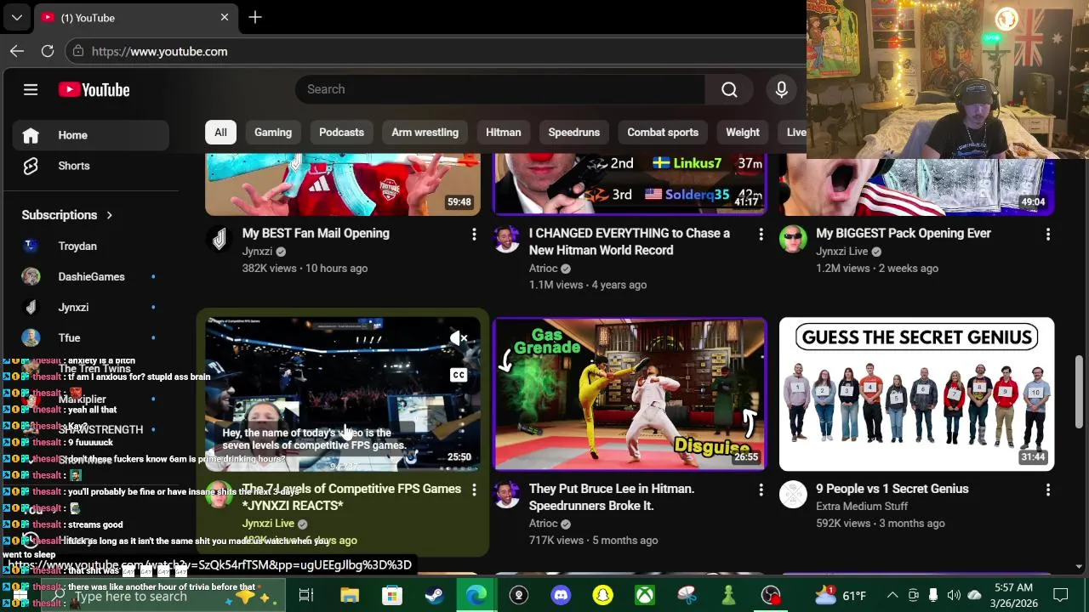Open 9 People vs 1 Secret Genius title
The image size is (1089, 612).
pyautogui.click(x=892, y=489)
